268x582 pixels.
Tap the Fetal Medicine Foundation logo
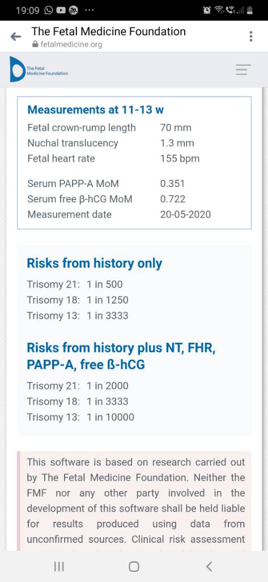(x=39, y=69)
